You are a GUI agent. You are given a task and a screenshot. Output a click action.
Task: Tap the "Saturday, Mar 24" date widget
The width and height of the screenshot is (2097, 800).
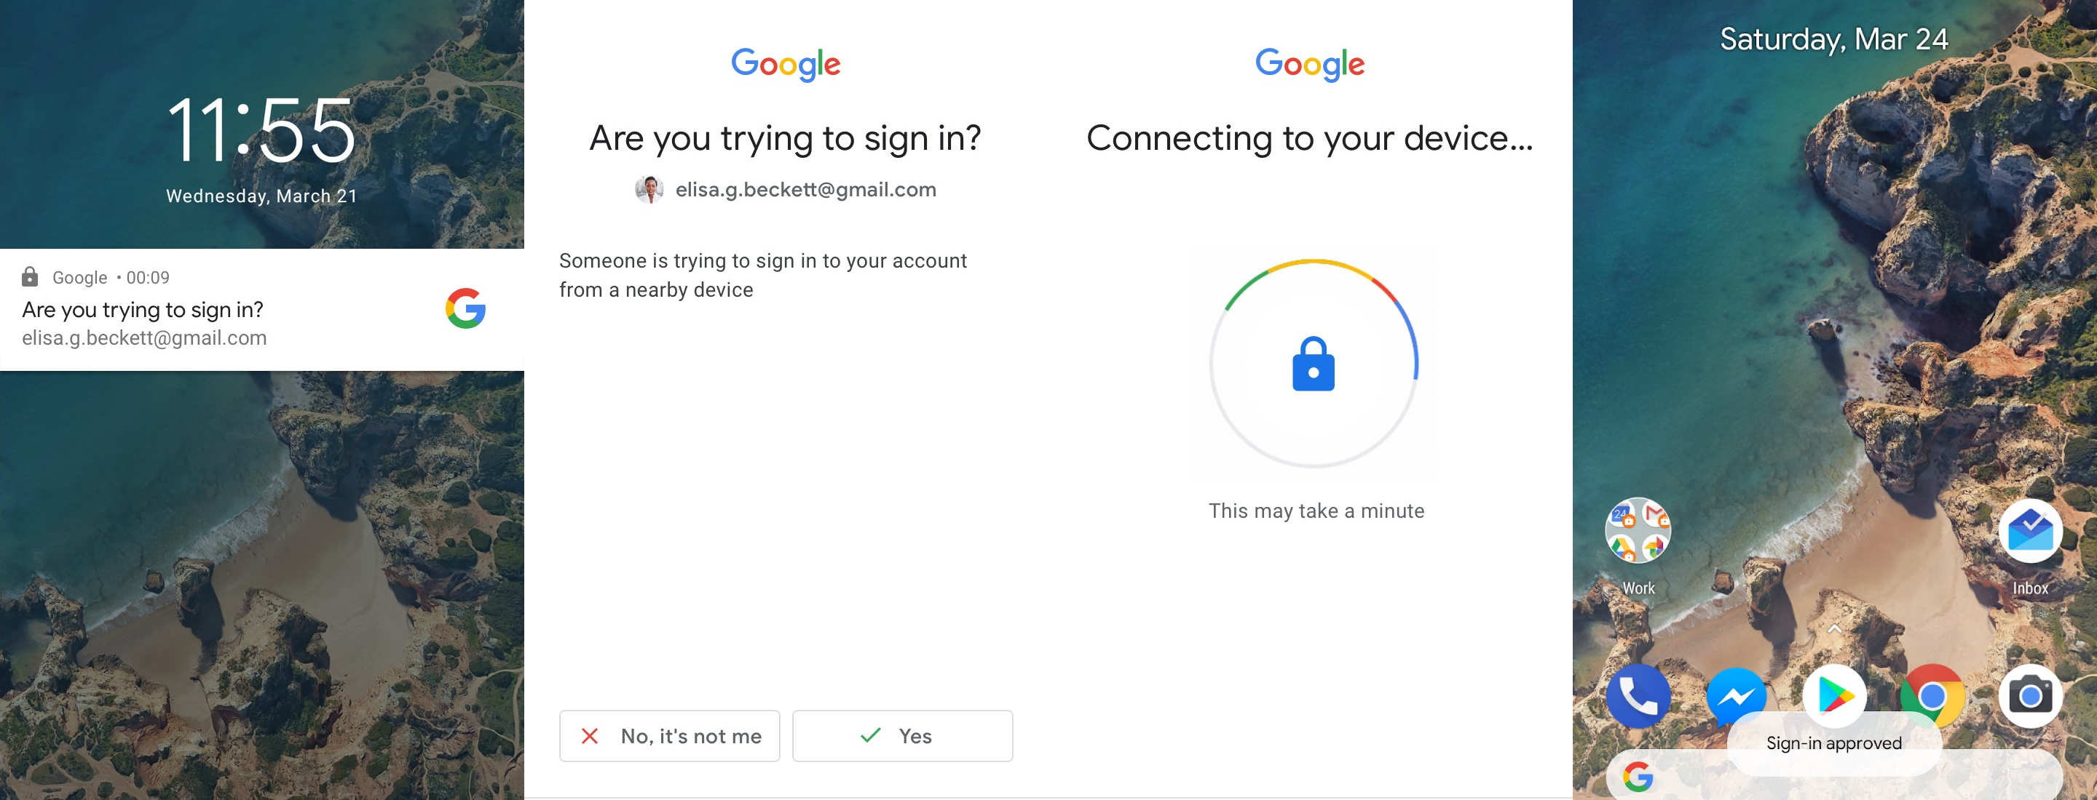click(1833, 39)
